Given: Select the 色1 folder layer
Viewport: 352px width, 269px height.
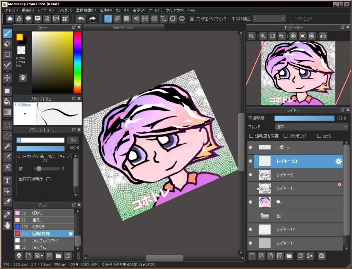Looking at the screenshot, I should (x=295, y=216).
